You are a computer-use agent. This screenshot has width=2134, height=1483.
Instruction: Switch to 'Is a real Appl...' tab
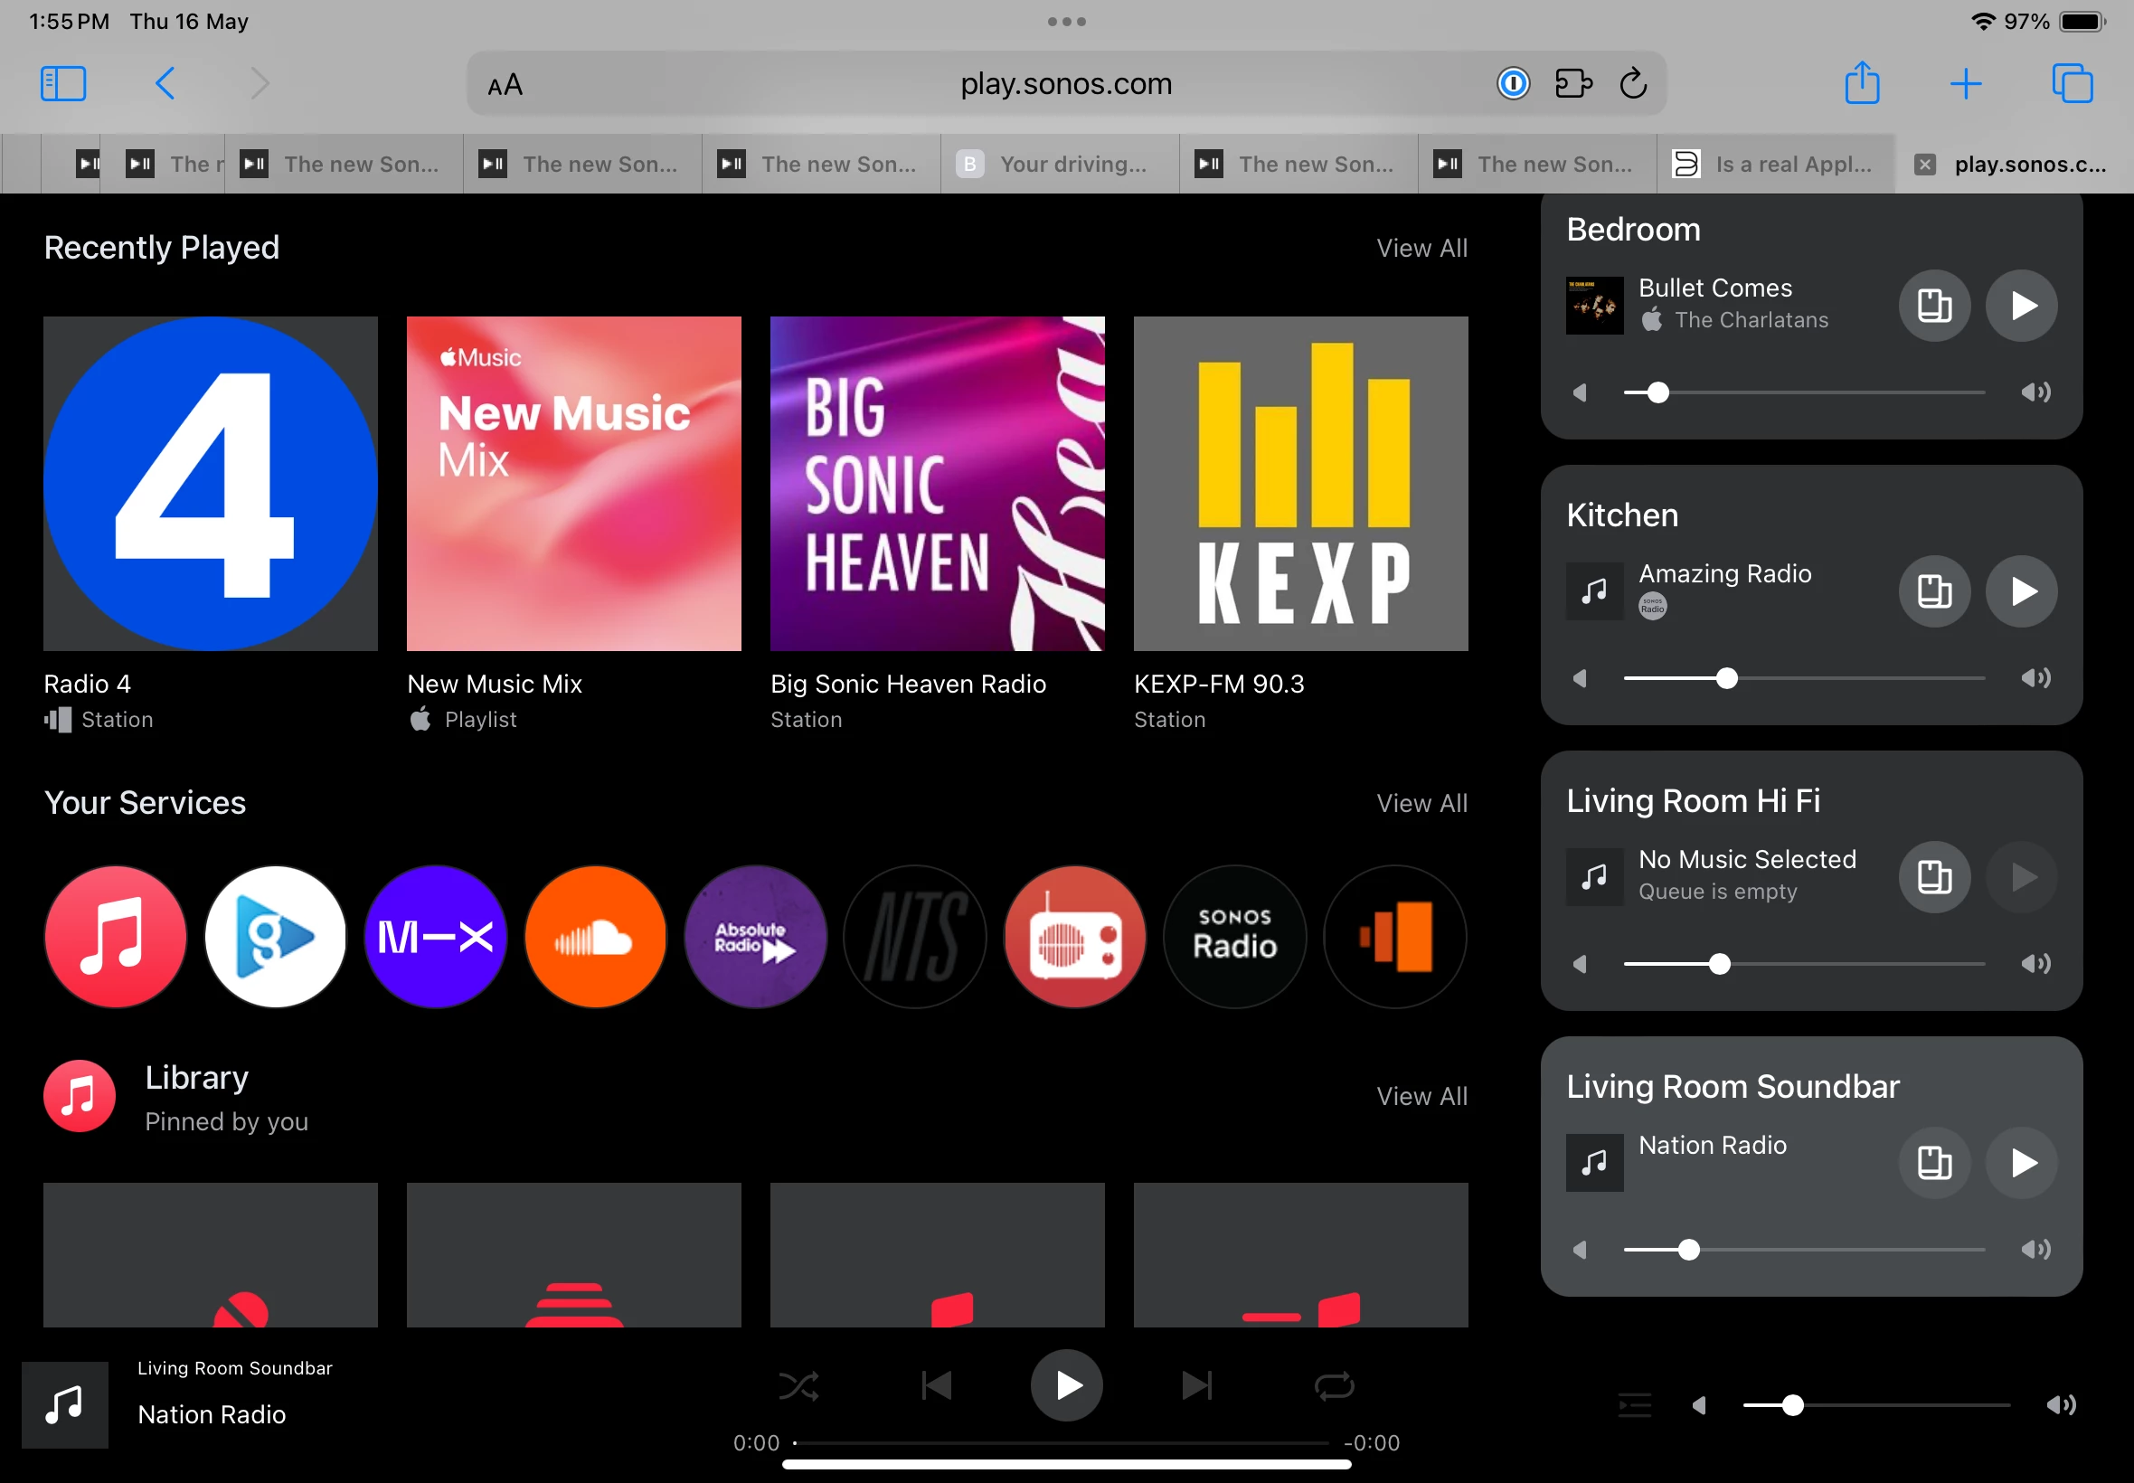click(x=1776, y=165)
